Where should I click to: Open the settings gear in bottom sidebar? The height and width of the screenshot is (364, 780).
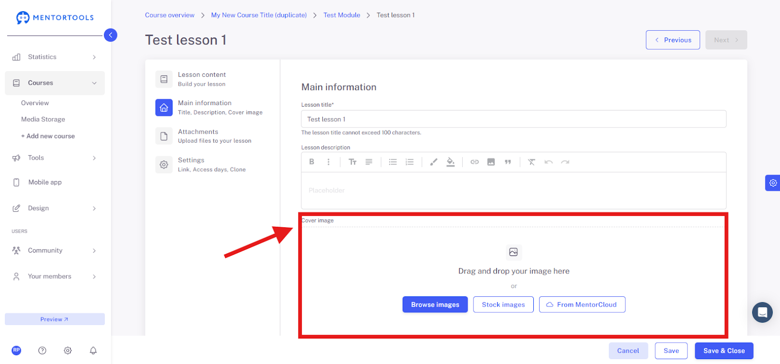[x=68, y=350]
